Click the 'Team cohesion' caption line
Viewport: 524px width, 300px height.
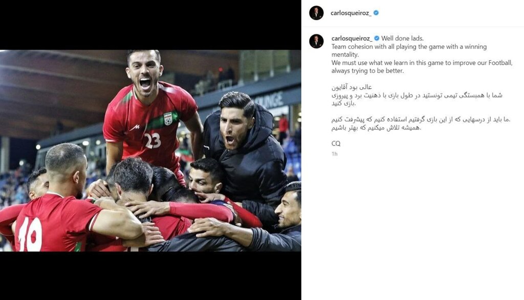409,51
